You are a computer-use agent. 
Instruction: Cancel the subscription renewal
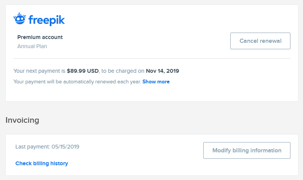260,41
